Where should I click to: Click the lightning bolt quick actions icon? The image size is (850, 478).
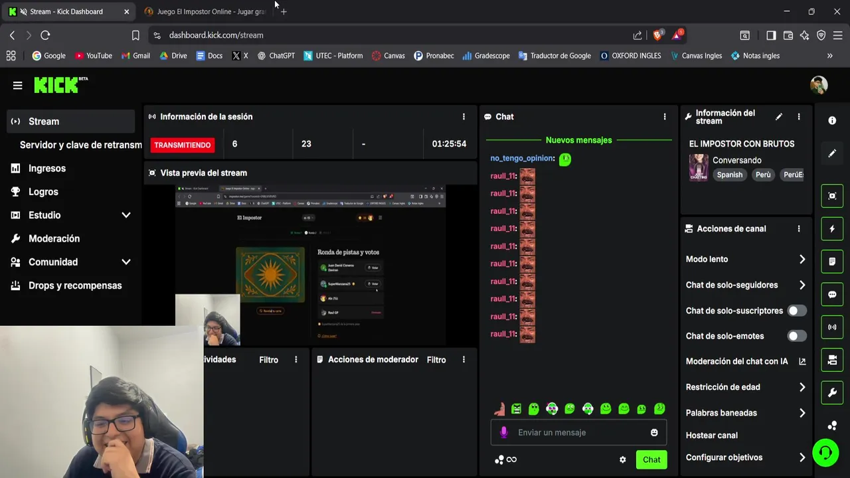pos(832,229)
